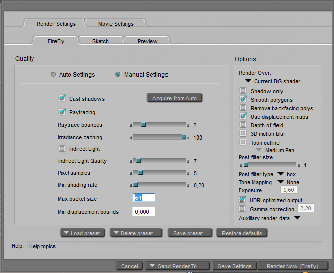
Task: Click the left end-stop of the Irradiance caching slider
Action: (131, 138)
